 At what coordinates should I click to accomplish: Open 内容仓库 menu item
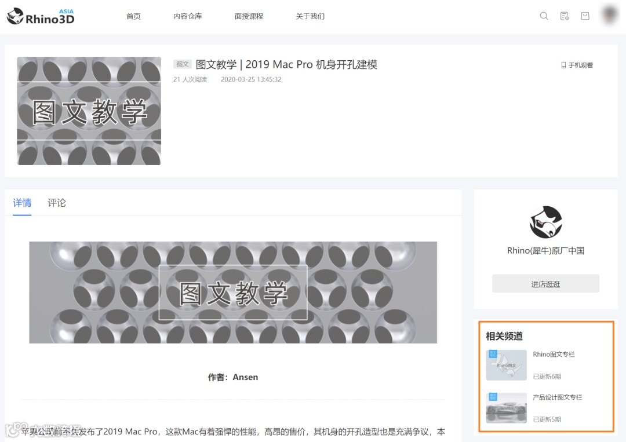(x=188, y=16)
